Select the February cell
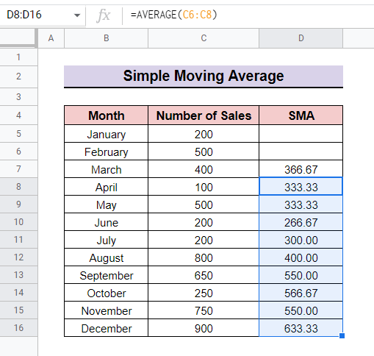 click(x=106, y=152)
